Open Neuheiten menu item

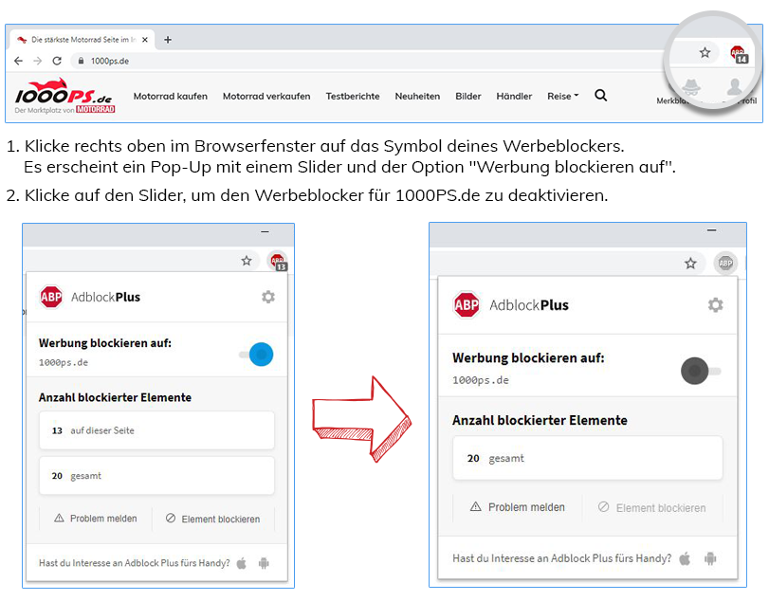point(417,96)
